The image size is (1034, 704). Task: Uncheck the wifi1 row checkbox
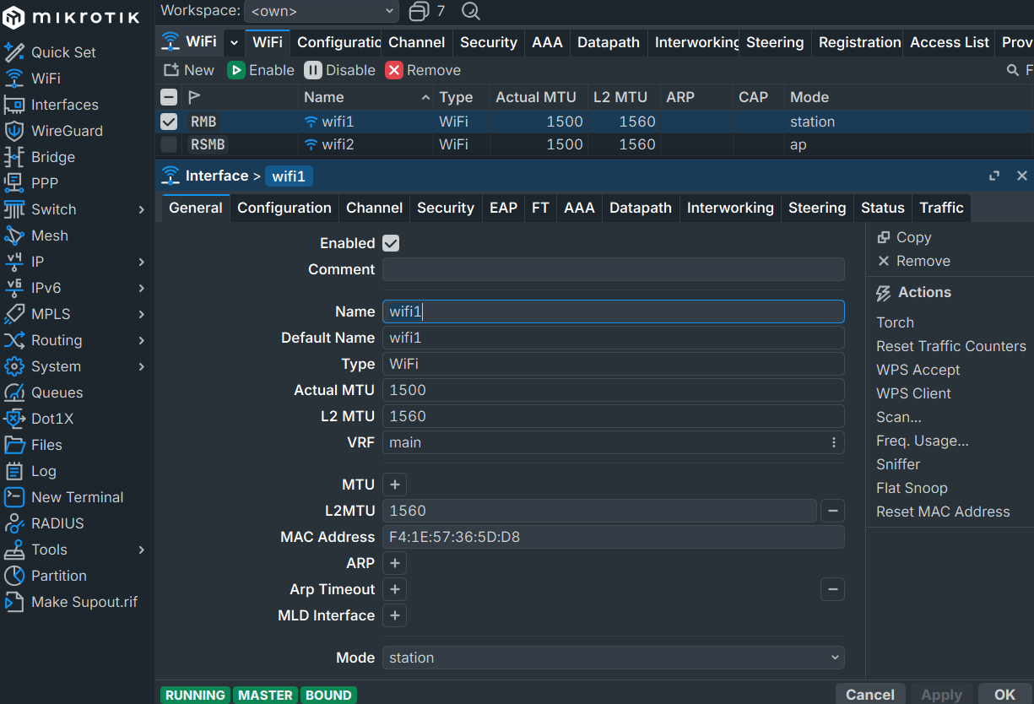point(169,122)
